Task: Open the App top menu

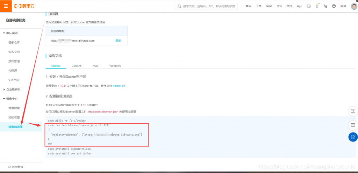Action: [x=300, y=6]
